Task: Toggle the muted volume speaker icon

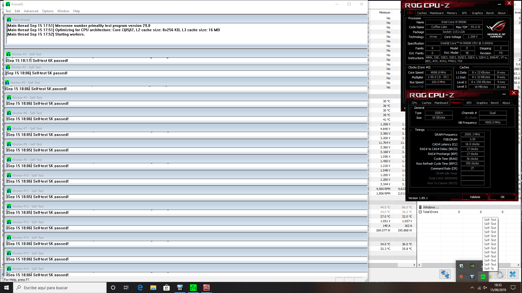Action: click(485, 288)
